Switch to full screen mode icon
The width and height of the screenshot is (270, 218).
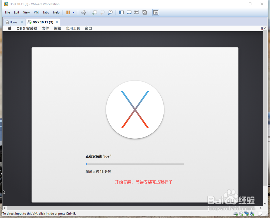click(137, 12)
